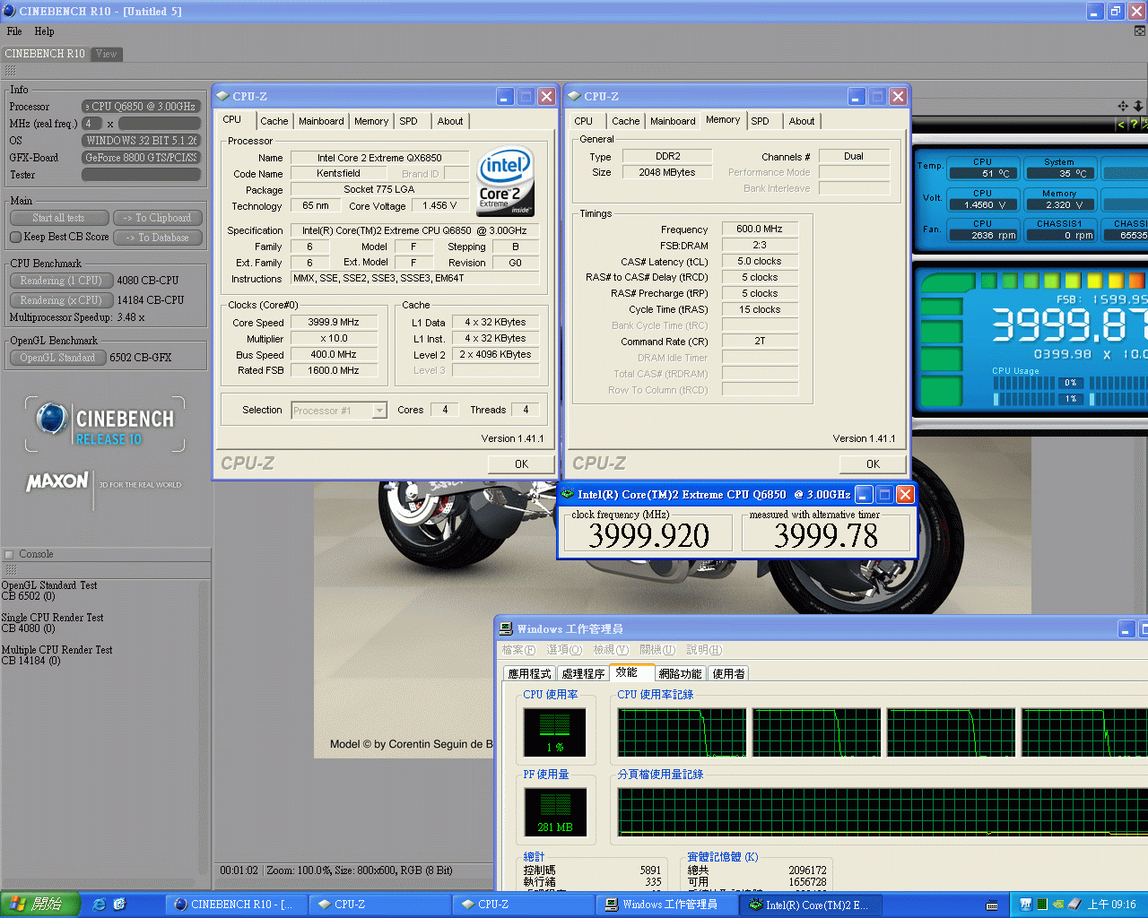Screen dimensions: 1148x918
Task: Click the Cinebench Release 10 logo
Action: [105, 424]
